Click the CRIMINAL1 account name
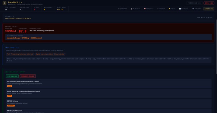217x113 pixels. (x=10, y=31)
